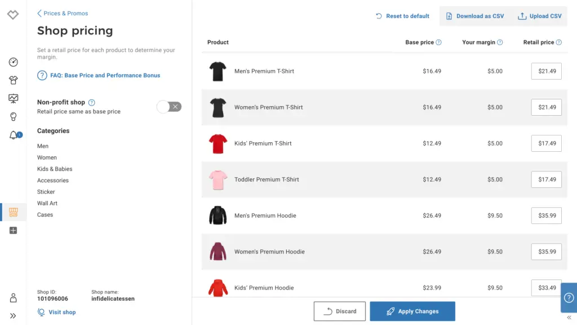Expand the left sidebar with double chevron
The height and width of the screenshot is (325, 577).
[x=14, y=316]
